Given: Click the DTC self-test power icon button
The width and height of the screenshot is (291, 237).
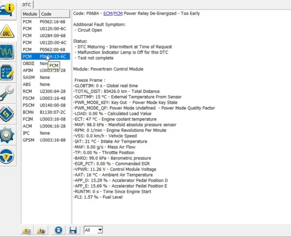Looking at the screenshot, I should 41,230.
